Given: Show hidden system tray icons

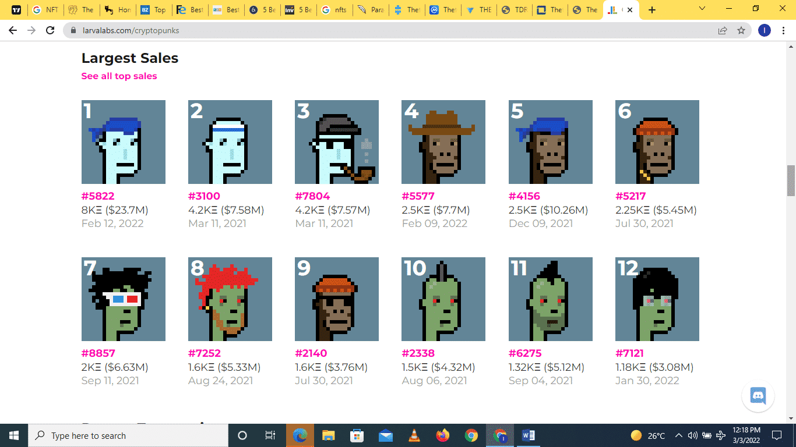Looking at the screenshot, I should click(679, 435).
